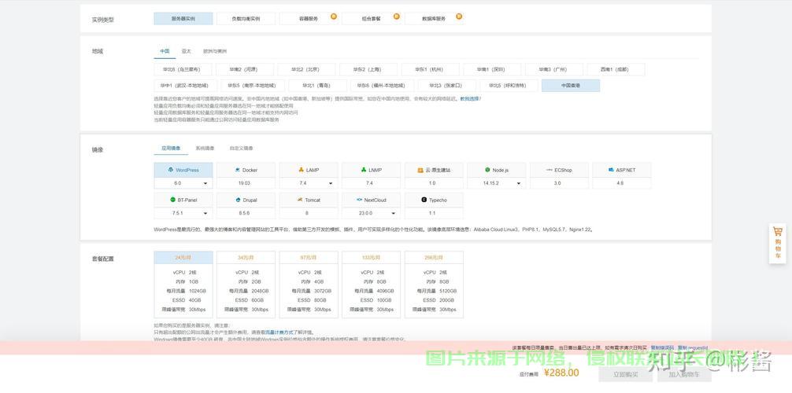
Task: Switch to the 亚太 region tab
Action: coord(187,51)
